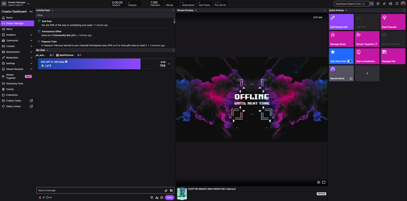
Task: Open the inbox mail icon
Action: tap(390, 4)
